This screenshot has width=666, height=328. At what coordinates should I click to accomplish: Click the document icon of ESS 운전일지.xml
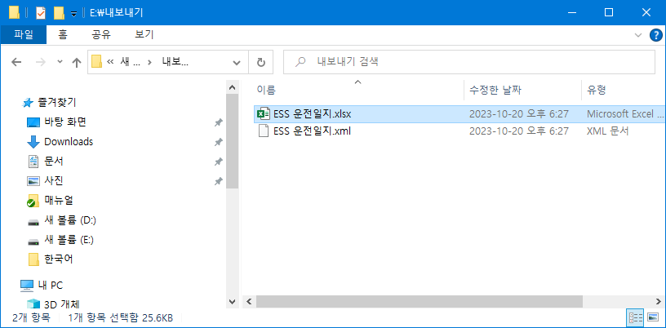pyautogui.click(x=264, y=131)
